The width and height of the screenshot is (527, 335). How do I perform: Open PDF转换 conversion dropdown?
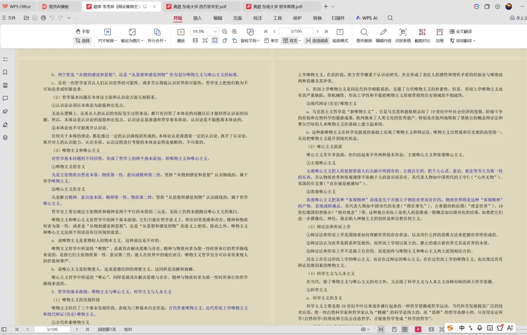(x=107, y=36)
